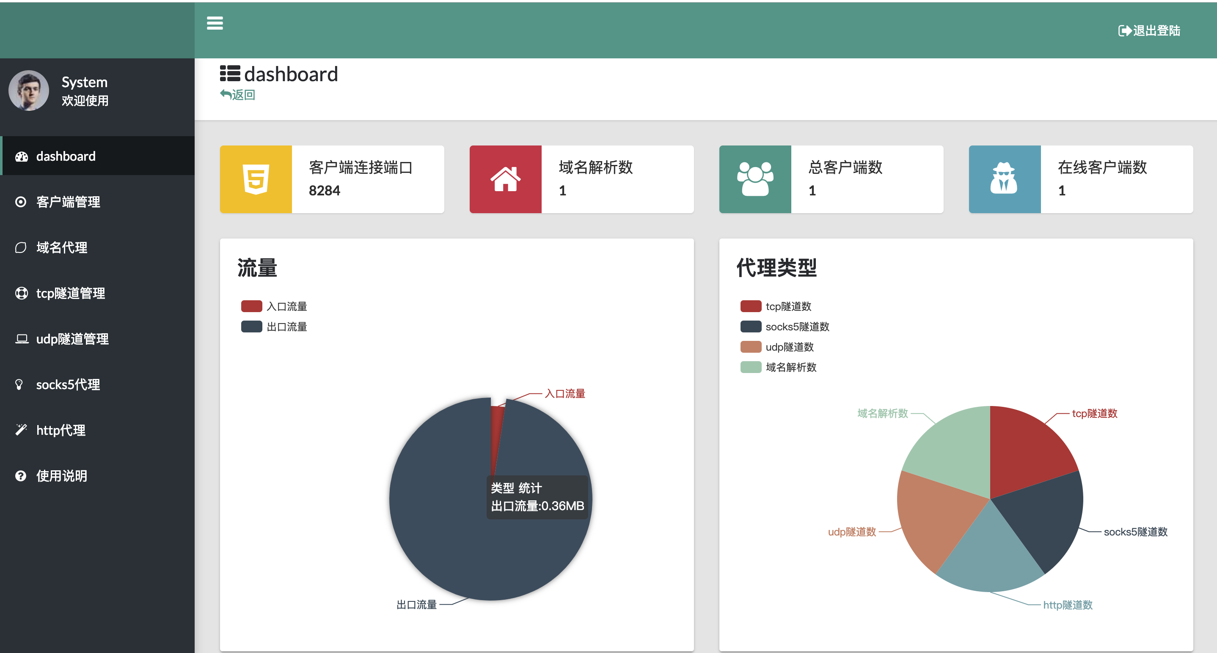The height and width of the screenshot is (653, 1217).
Task: Click the blue spy icon tile
Action: (x=1004, y=179)
